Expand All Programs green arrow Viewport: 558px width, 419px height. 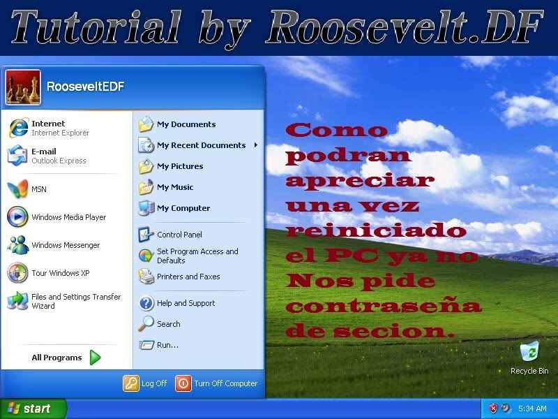[95, 358]
